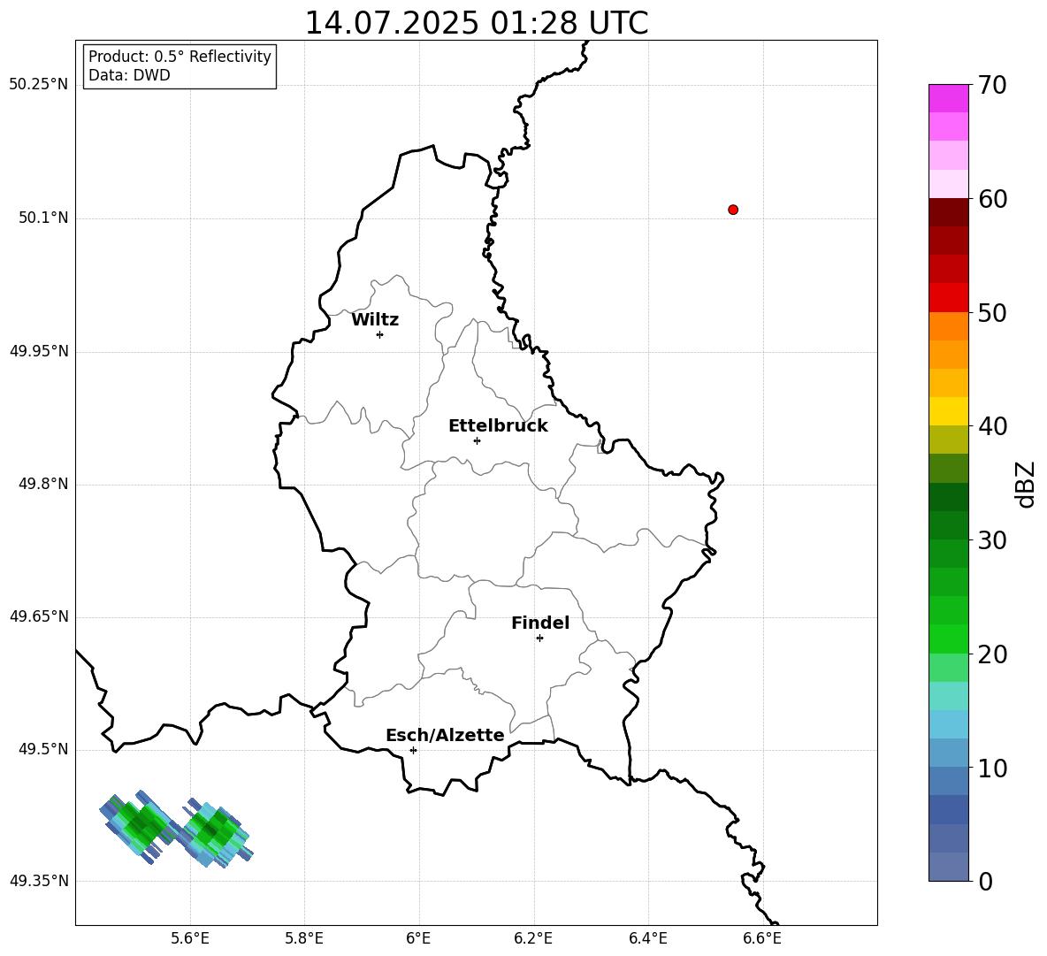Click the title 14.07.2025 01:28 UTC

[x=476, y=23]
